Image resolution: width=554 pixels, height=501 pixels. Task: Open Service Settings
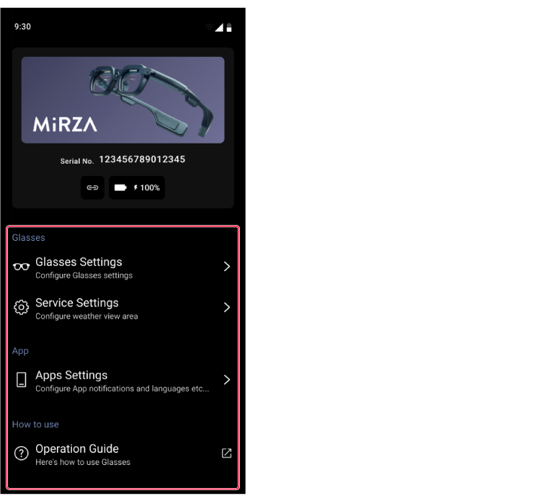click(x=122, y=309)
